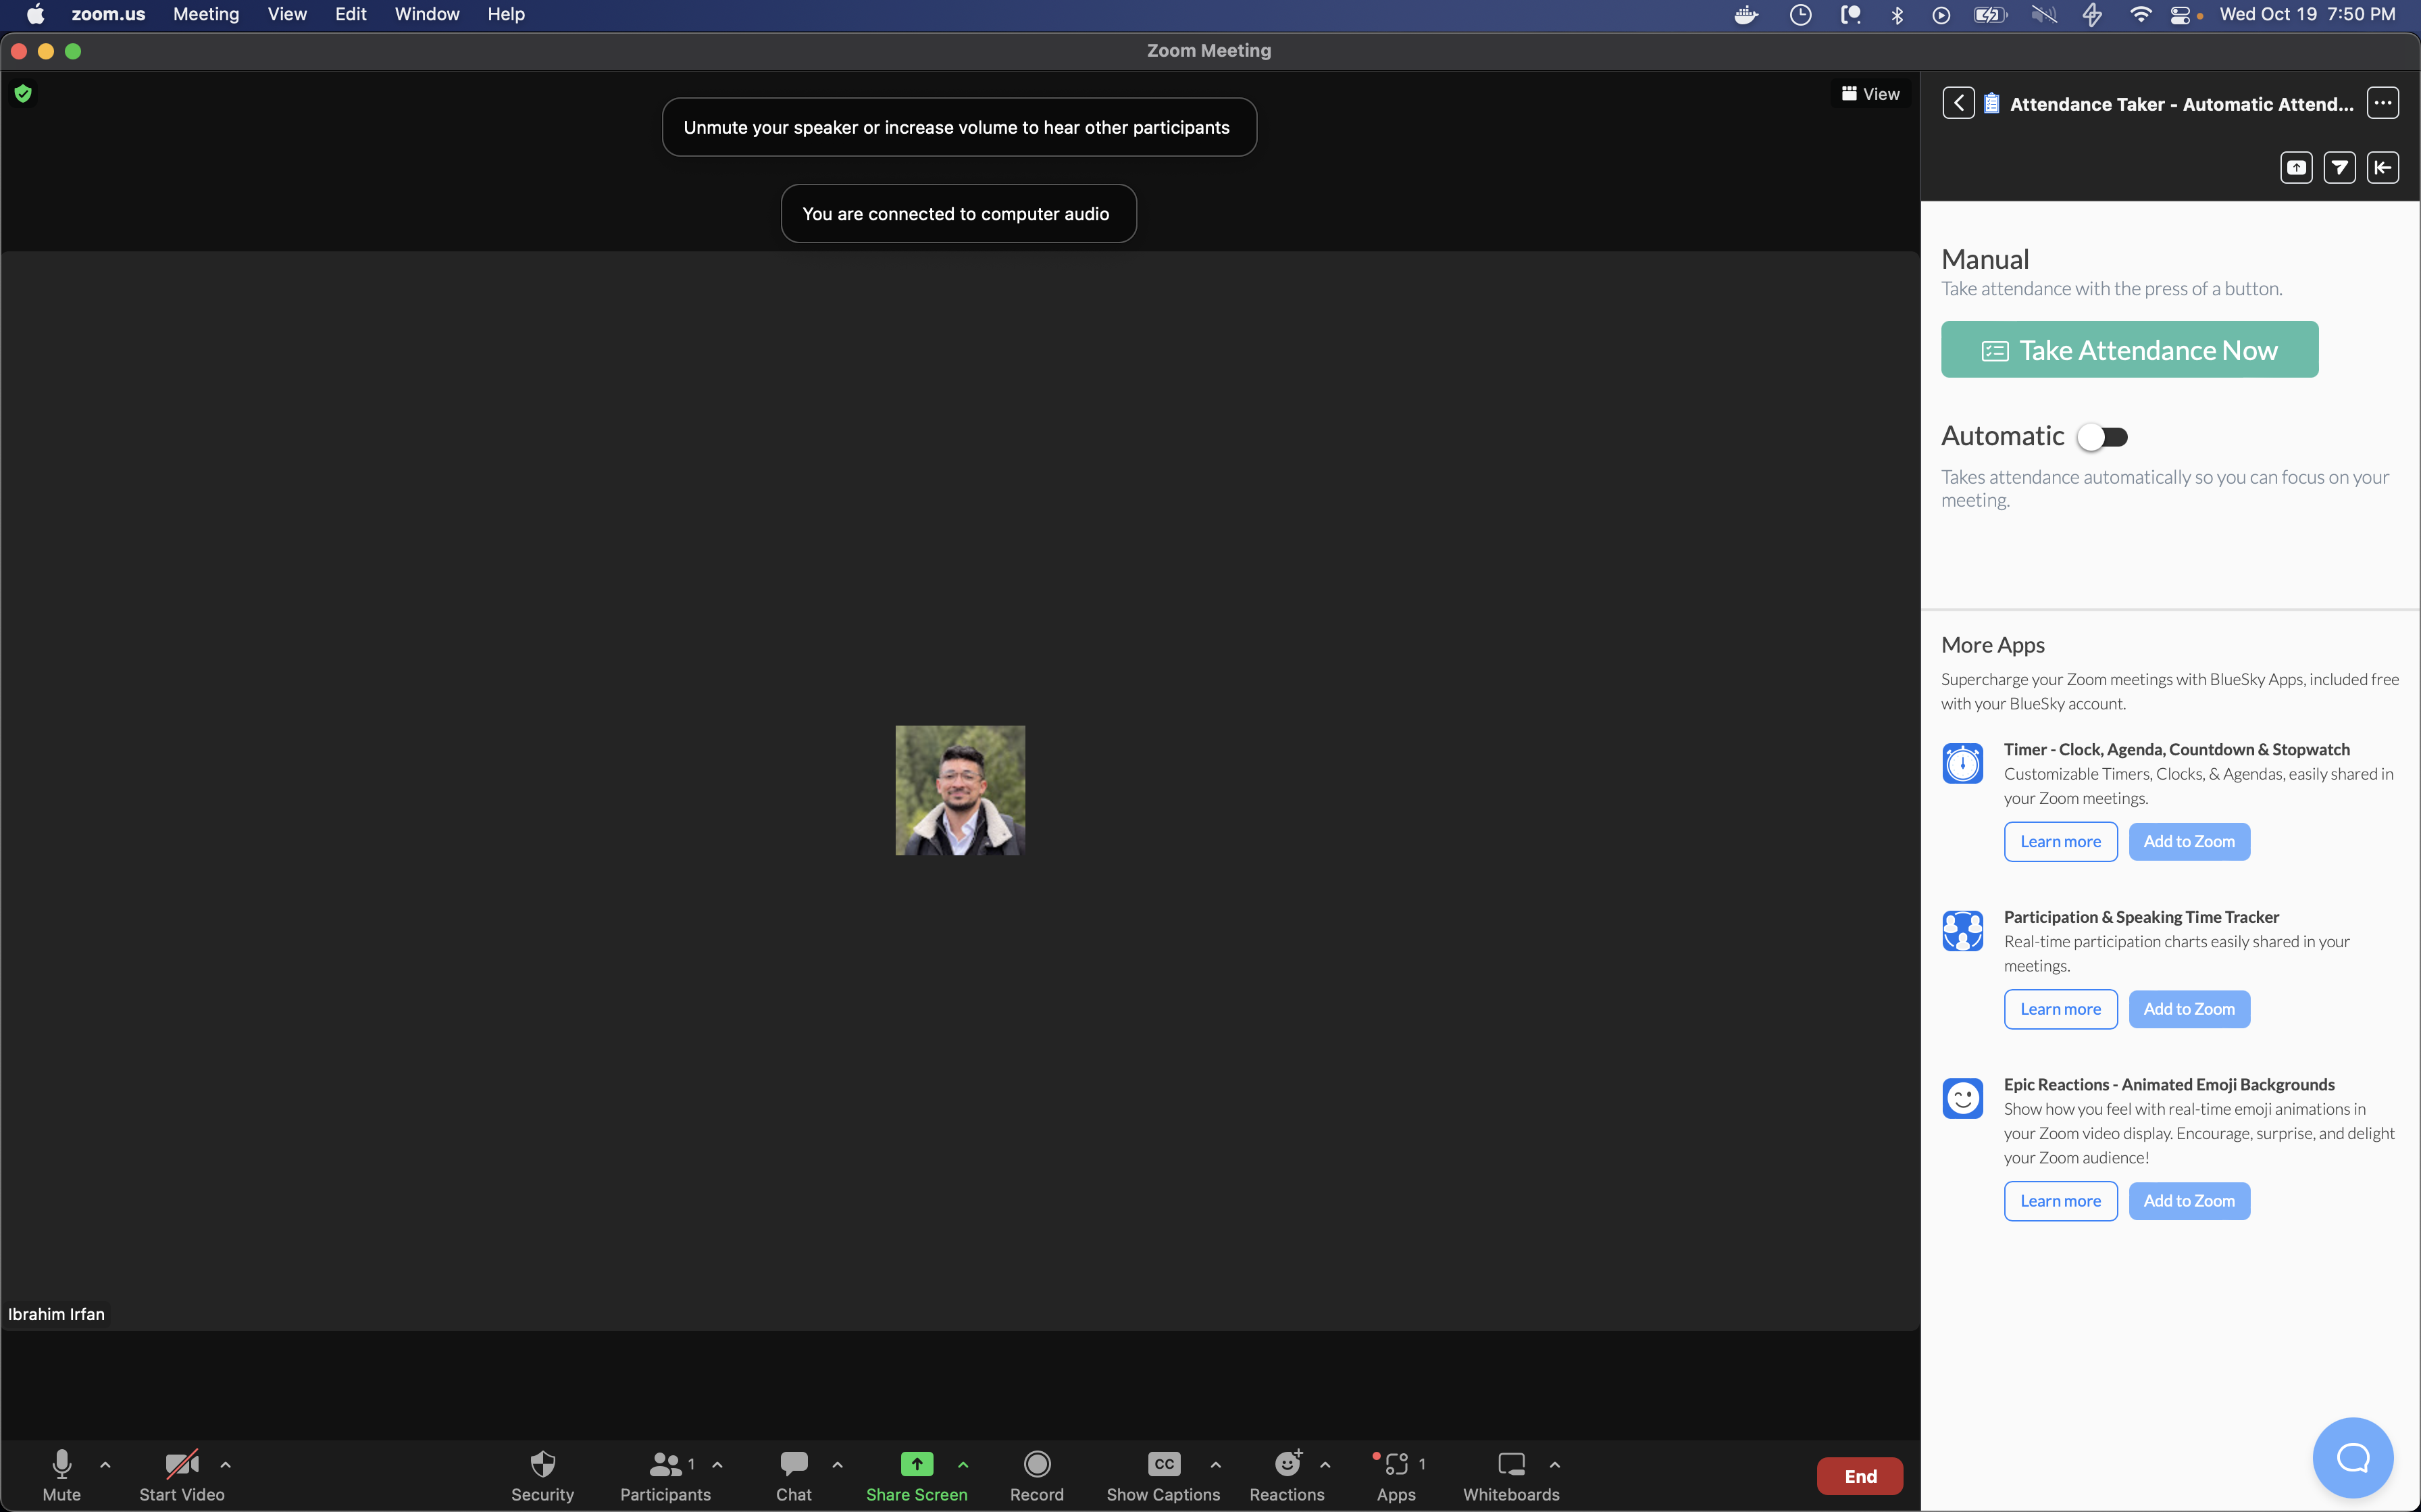Open the Edit menu
Viewport: 2421px width, 1512px height.
[x=351, y=14]
